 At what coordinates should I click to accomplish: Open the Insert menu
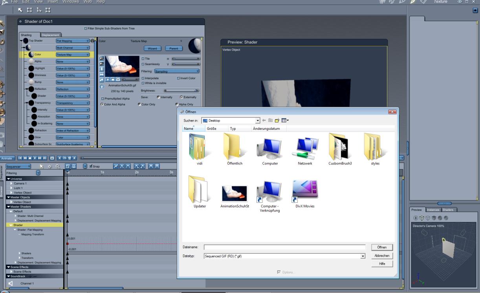[x=53, y=2]
